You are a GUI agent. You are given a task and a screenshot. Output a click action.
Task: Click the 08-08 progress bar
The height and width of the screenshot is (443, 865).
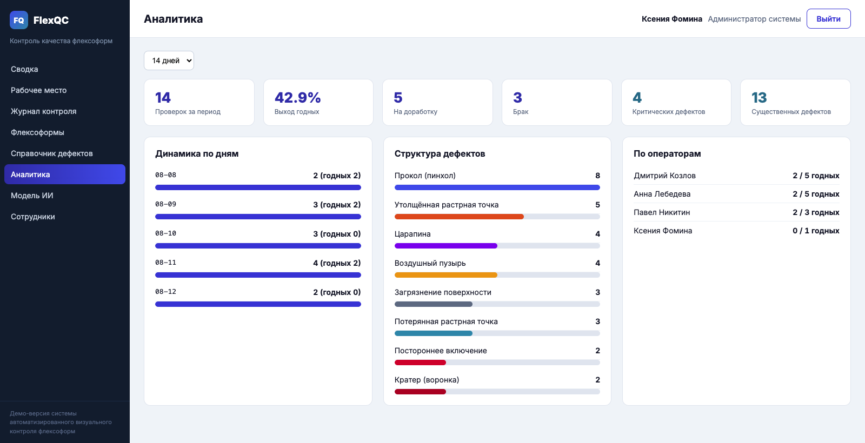[x=258, y=187]
